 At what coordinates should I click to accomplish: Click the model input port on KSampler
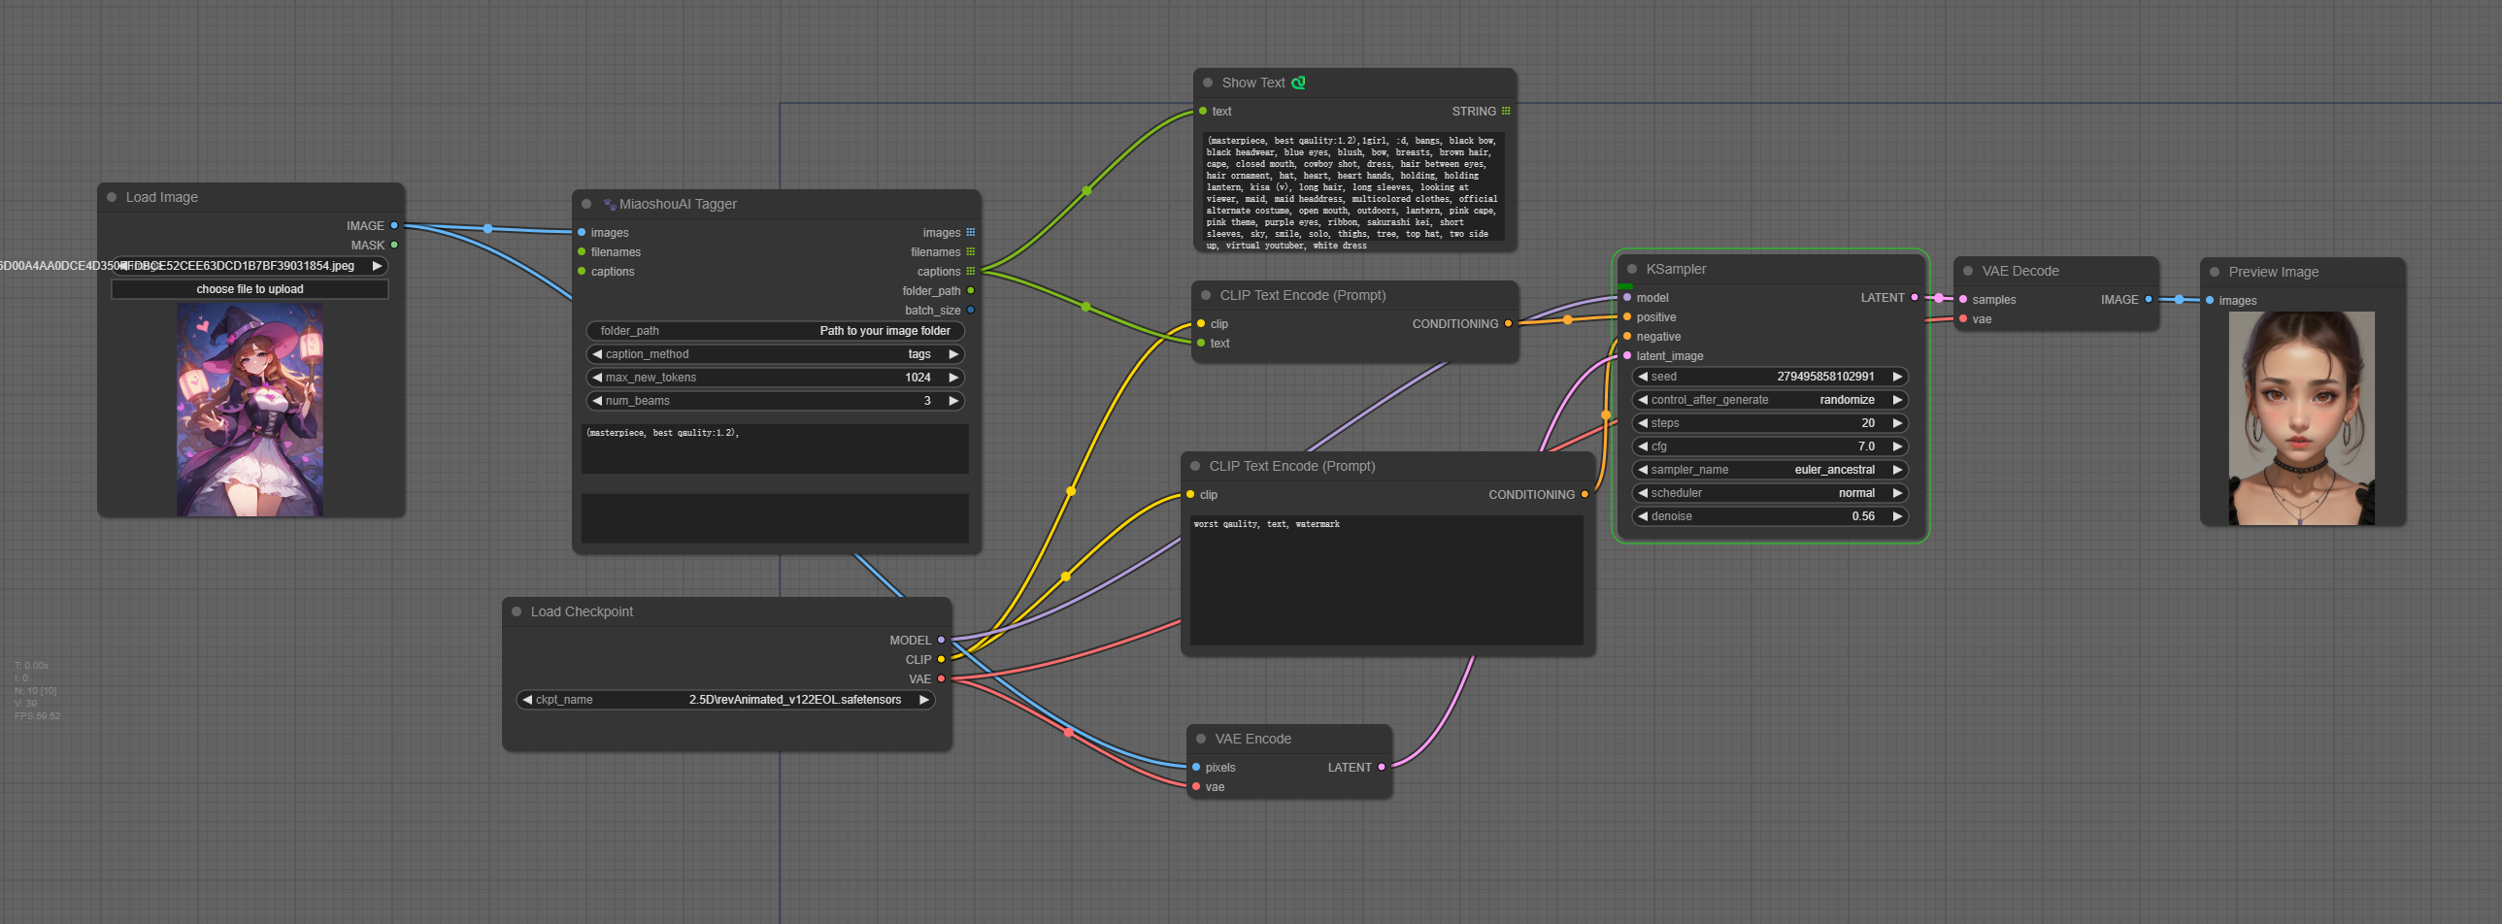(1628, 297)
